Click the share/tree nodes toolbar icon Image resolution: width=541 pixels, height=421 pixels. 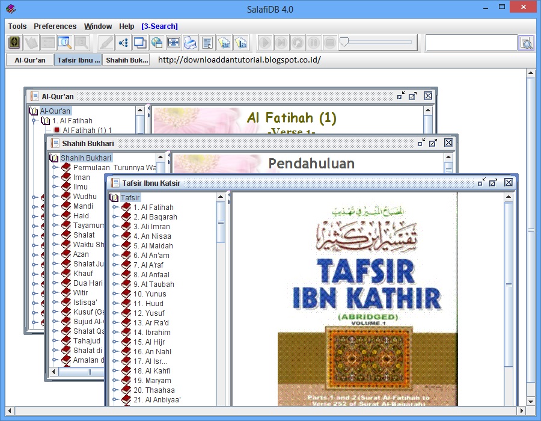tap(123, 43)
